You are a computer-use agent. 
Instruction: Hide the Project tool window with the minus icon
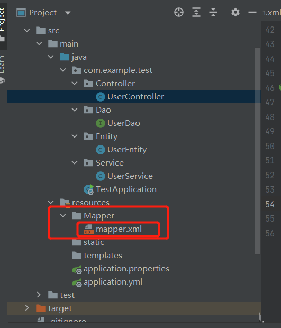[252, 12]
